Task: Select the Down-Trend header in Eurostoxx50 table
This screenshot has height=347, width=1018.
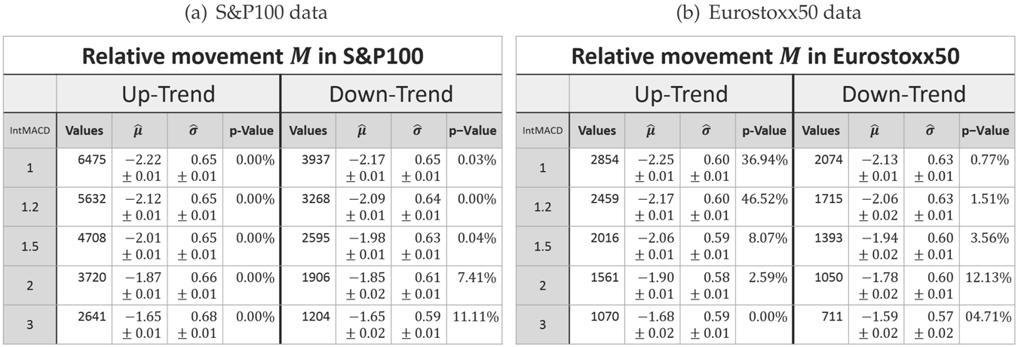Action: tap(903, 94)
